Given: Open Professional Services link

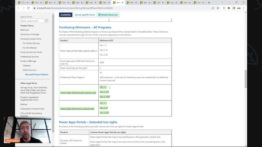Looking at the screenshot, I should coord(29,57).
